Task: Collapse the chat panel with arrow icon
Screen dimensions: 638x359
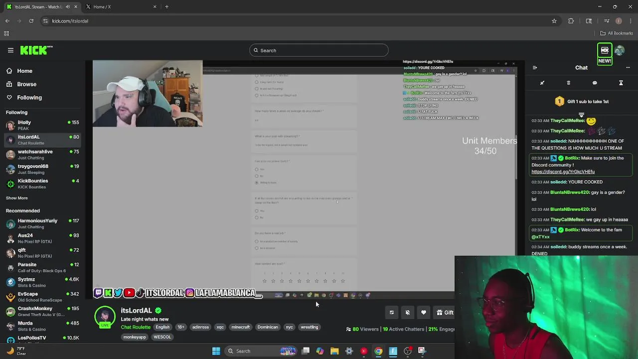Action: [534, 68]
